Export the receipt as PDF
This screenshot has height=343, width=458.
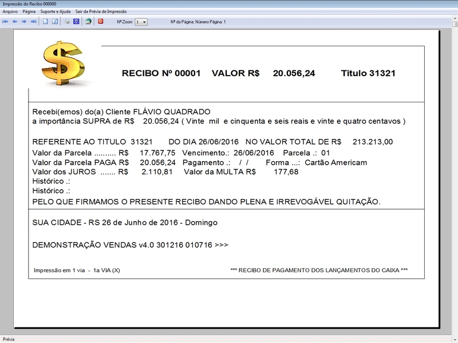[101, 22]
